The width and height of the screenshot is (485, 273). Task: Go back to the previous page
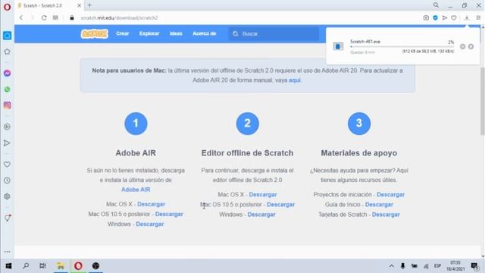(21, 18)
